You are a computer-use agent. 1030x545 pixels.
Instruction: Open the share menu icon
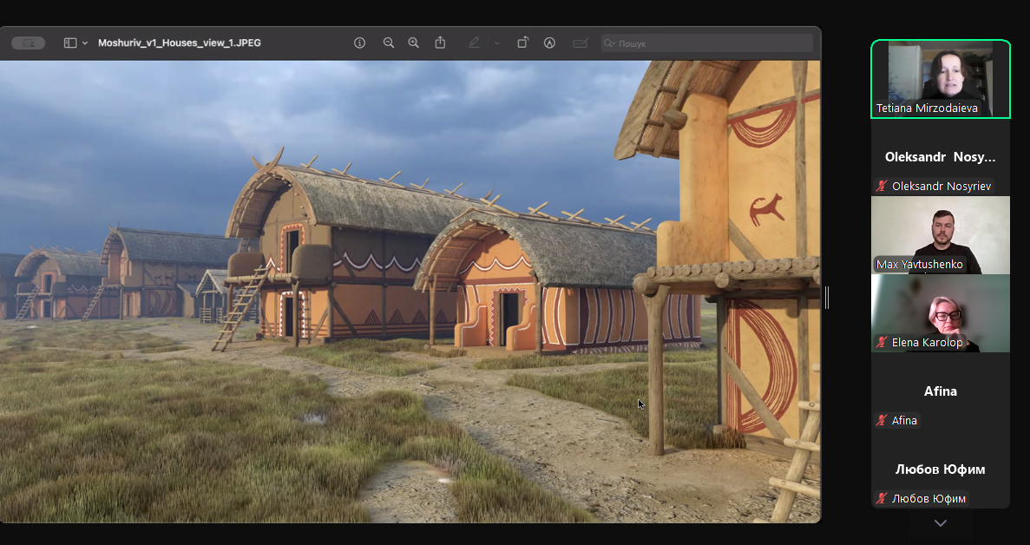click(x=440, y=43)
